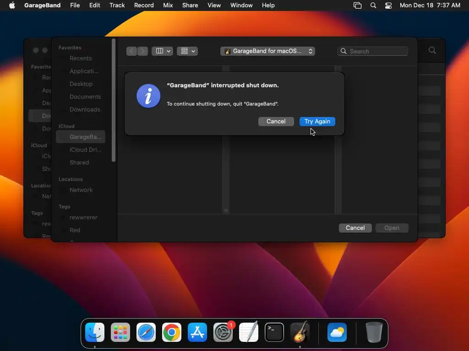Select Desktop in the dialog sidebar
This screenshot has height=351, width=469.
pos(81,84)
